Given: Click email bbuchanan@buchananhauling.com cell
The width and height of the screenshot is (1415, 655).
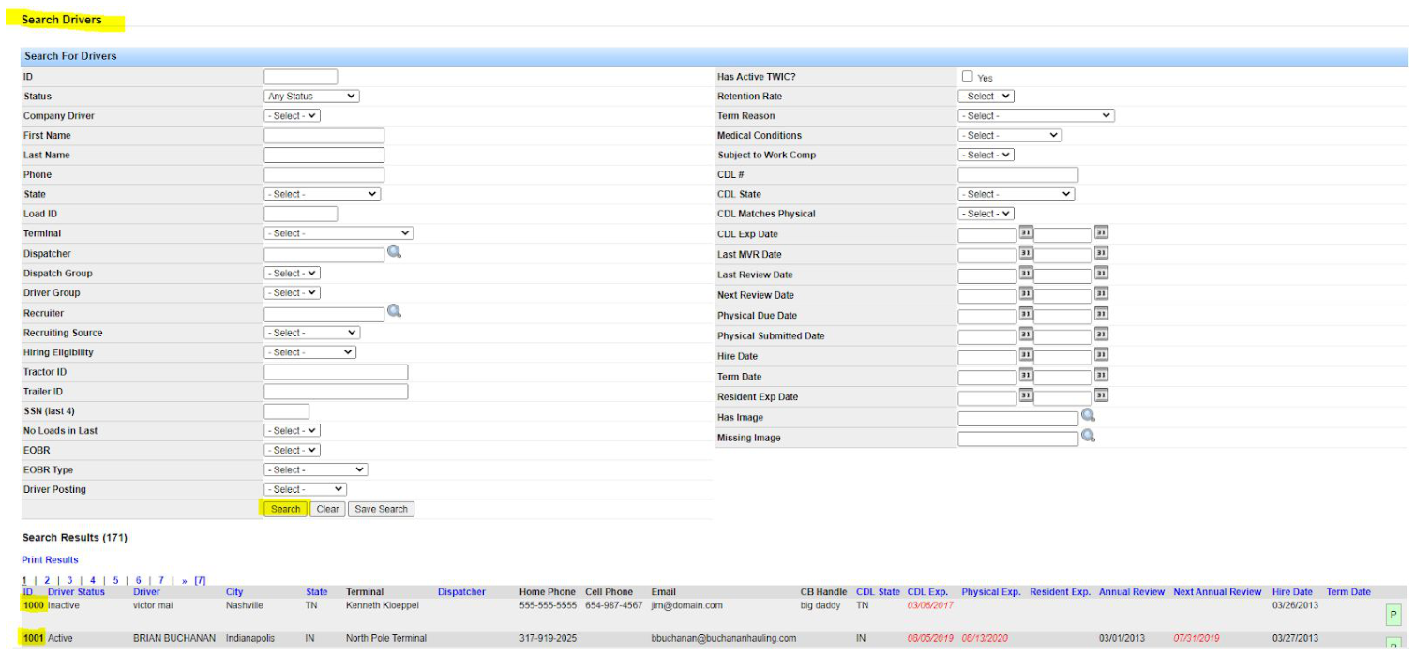Looking at the screenshot, I should pos(724,638).
